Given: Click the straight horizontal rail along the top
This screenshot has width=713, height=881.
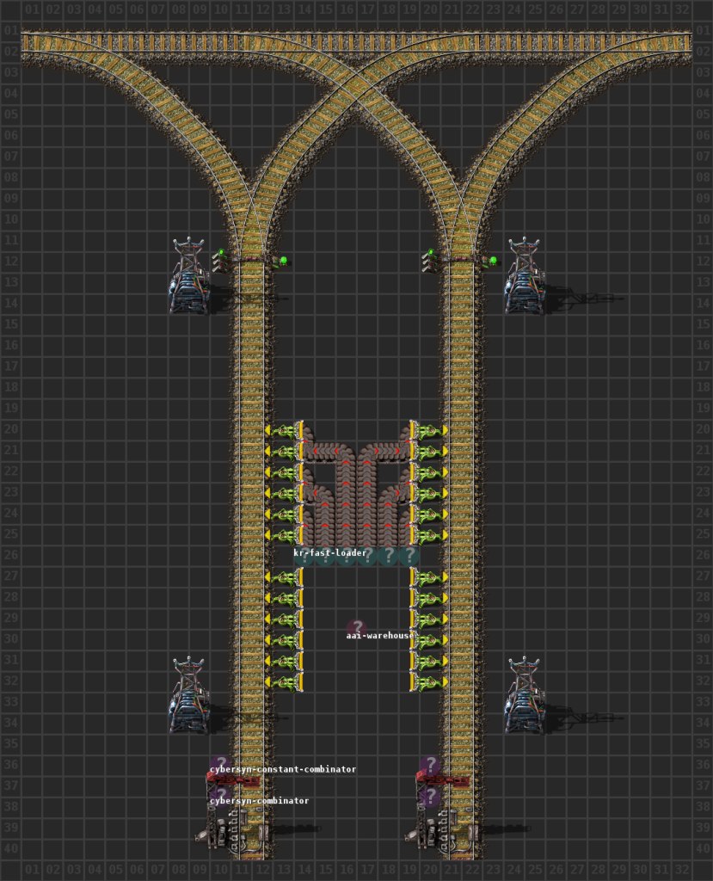Looking at the screenshot, I should 356,43.
